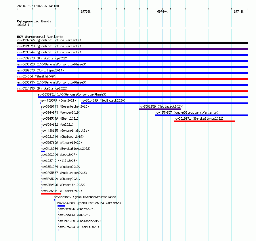Open nsv2795837 Huddleston2016 label

[64, 173]
